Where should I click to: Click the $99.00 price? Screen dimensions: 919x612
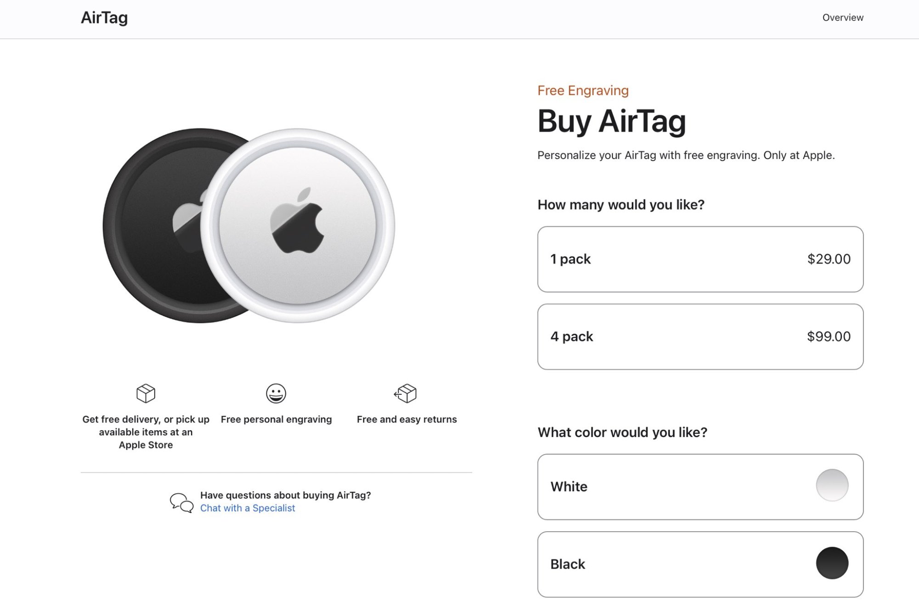pyautogui.click(x=828, y=337)
